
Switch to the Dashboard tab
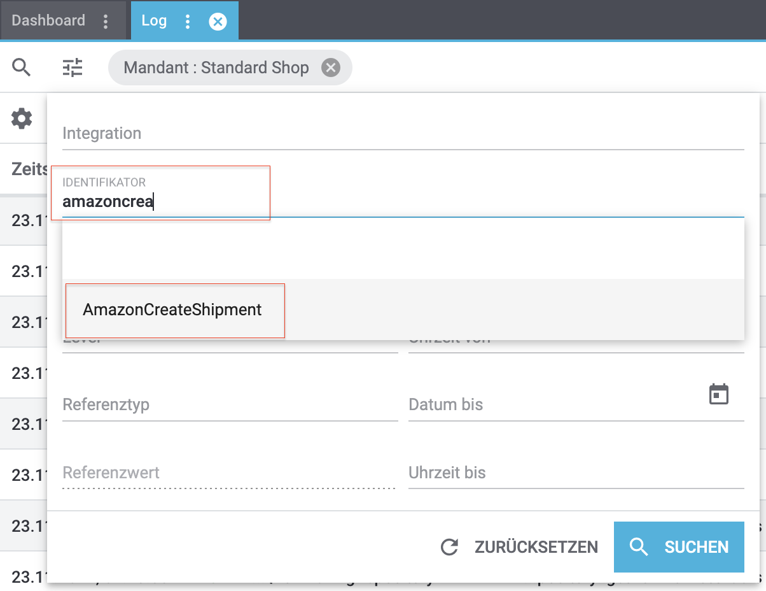point(48,20)
